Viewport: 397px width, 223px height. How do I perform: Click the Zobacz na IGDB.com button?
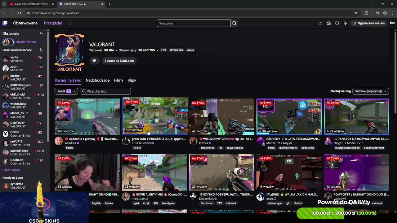pos(119,61)
